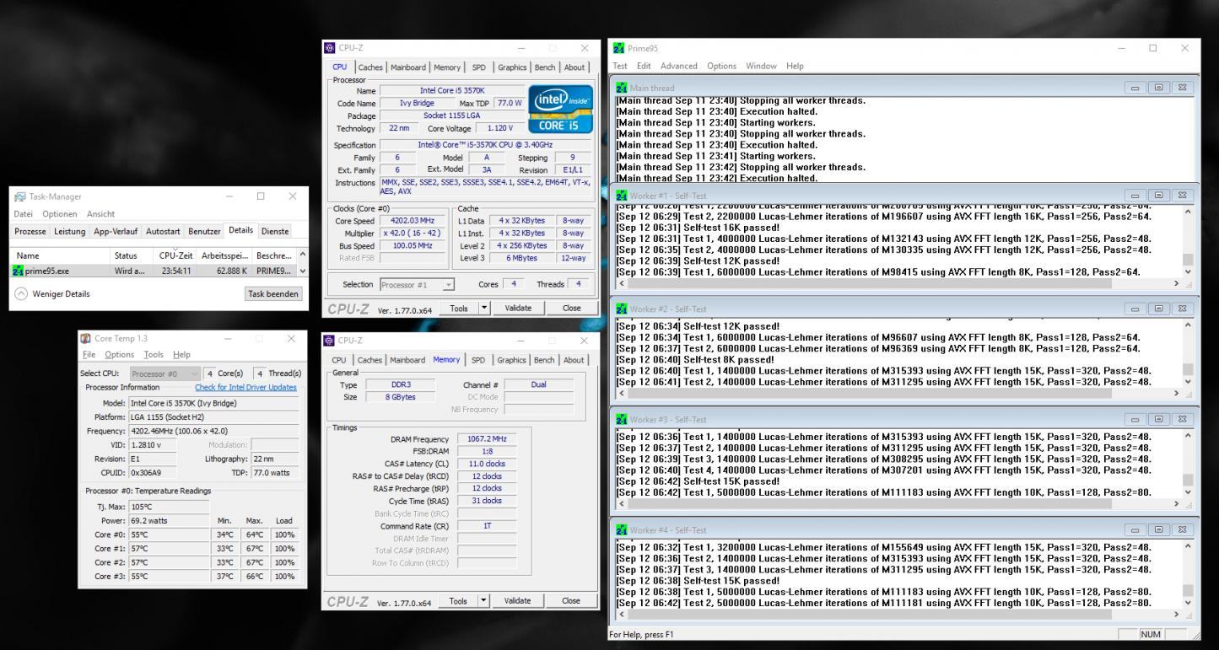Open the Help menu in Prime95
Viewport: 1219px width, 650px height.
[795, 66]
